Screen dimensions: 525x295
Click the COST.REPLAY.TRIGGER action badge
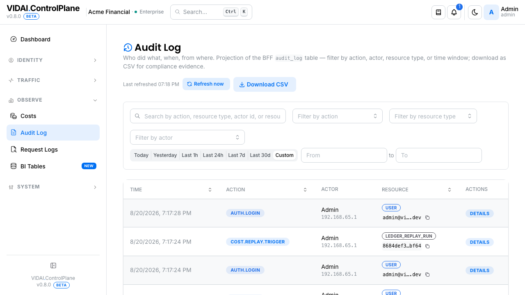[258, 242]
